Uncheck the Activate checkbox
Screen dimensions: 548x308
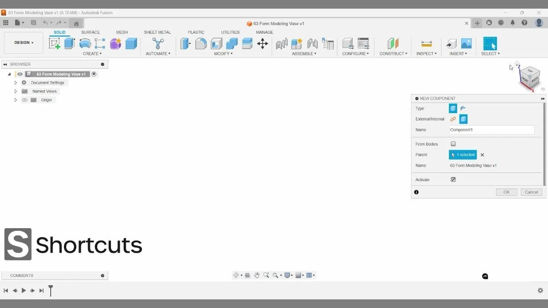tap(453, 179)
